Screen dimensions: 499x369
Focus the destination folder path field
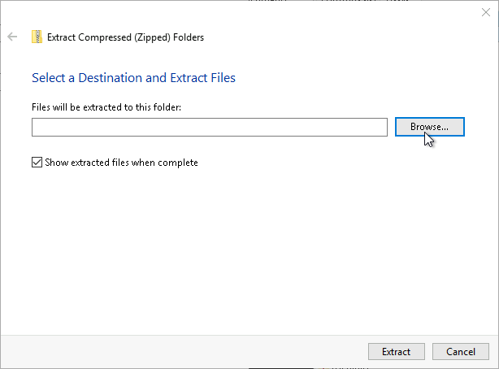click(210, 128)
